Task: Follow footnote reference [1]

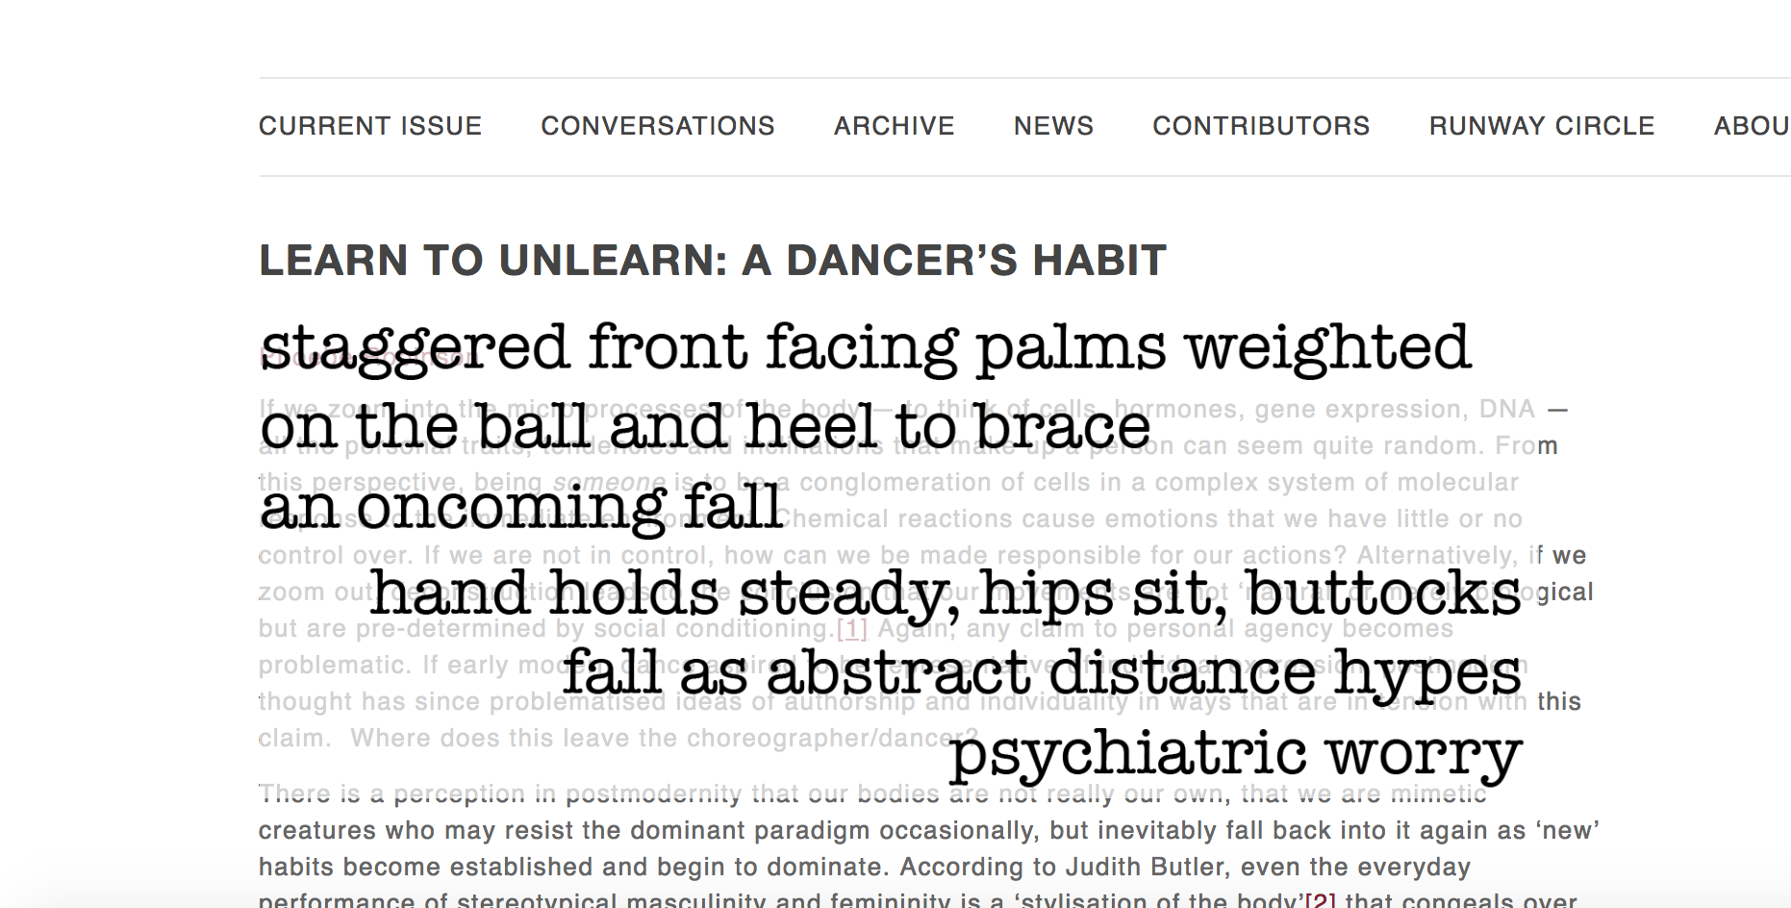Action: 852,629
